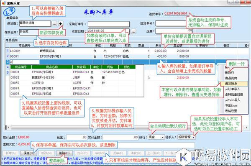
Task: Click the 上一张(B) button
Action: (154, 153)
